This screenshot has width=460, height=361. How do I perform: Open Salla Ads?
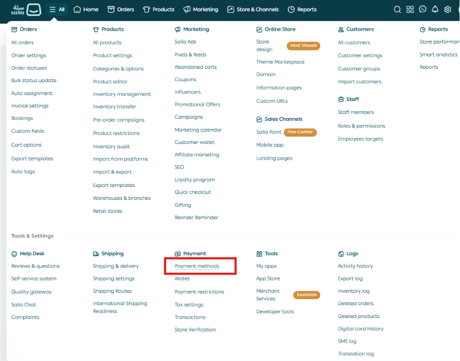click(x=185, y=42)
